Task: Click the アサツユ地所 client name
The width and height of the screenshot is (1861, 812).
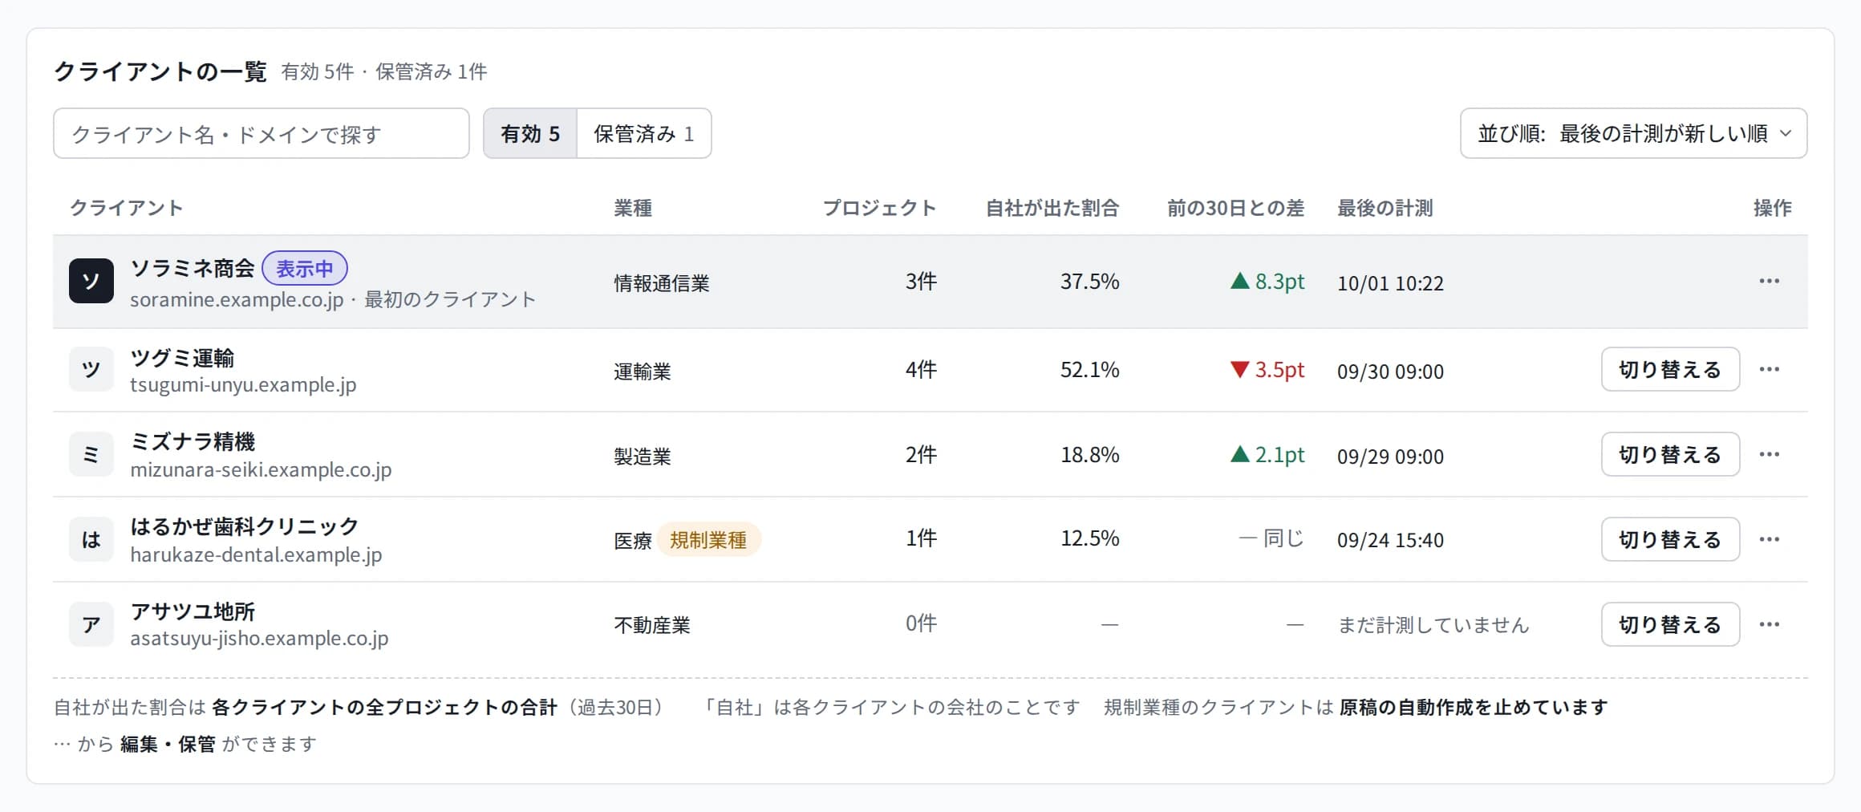Action: 193,612
